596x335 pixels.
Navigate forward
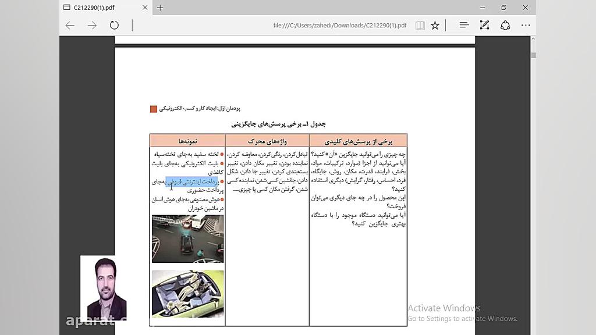(x=92, y=25)
